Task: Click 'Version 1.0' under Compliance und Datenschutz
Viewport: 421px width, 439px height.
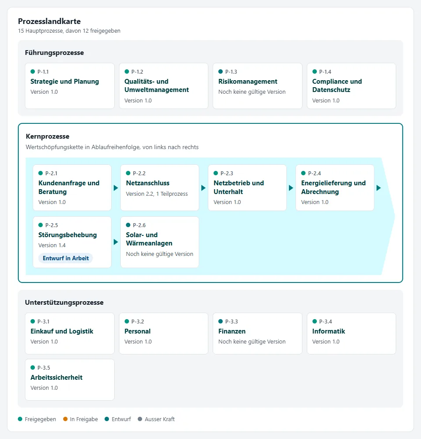Action: pyautogui.click(x=326, y=101)
